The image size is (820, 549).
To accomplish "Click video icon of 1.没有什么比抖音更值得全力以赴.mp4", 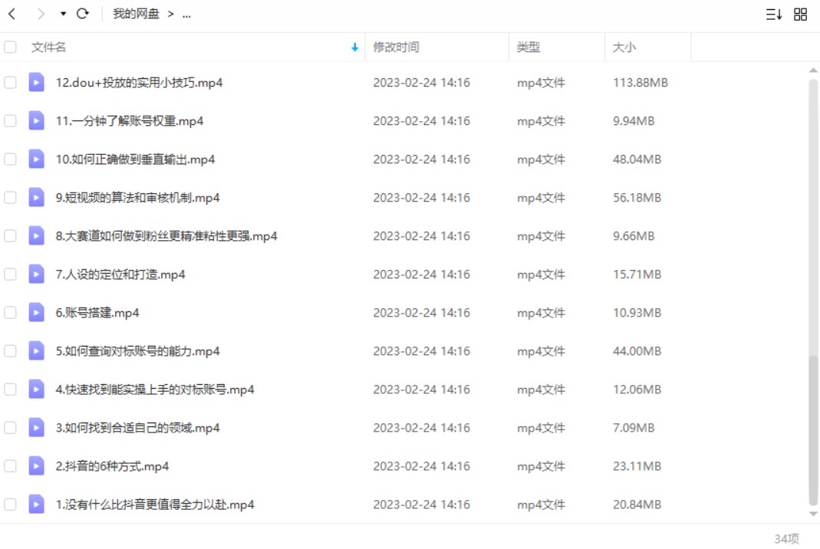I will click(x=36, y=504).
